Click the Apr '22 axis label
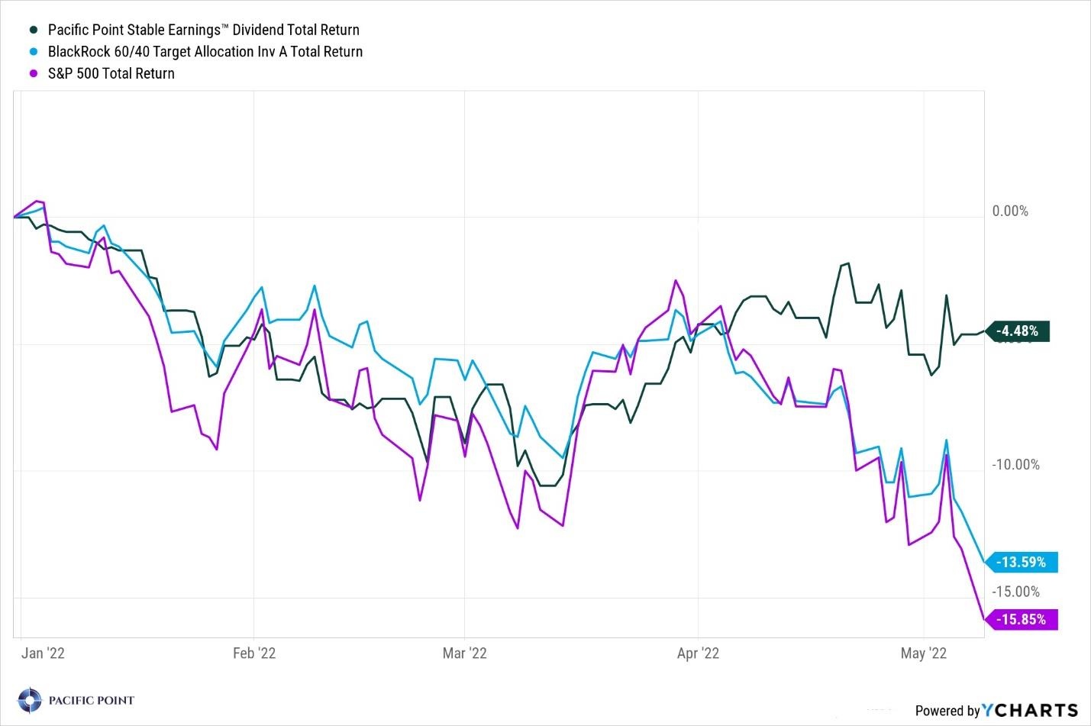The width and height of the screenshot is (1091, 726). click(x=698, y=653)
